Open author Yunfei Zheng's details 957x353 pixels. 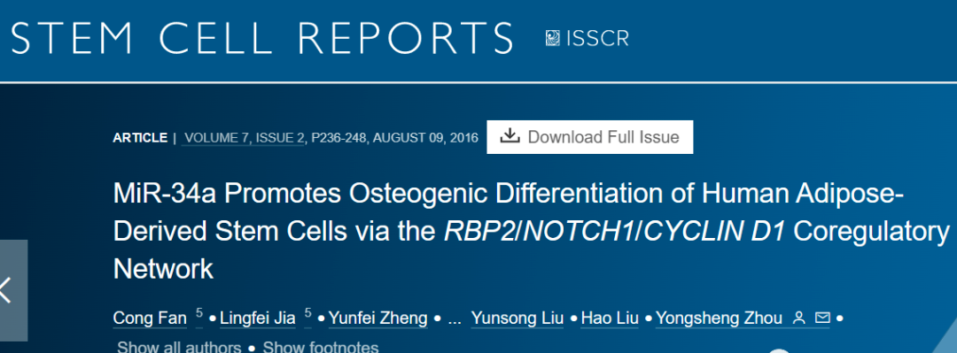point(377,318)
